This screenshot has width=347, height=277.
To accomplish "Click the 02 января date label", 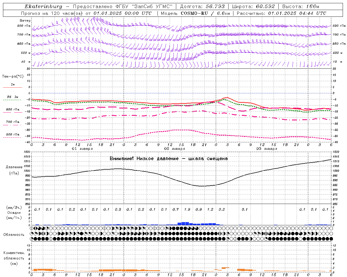I will click(175, 149).
